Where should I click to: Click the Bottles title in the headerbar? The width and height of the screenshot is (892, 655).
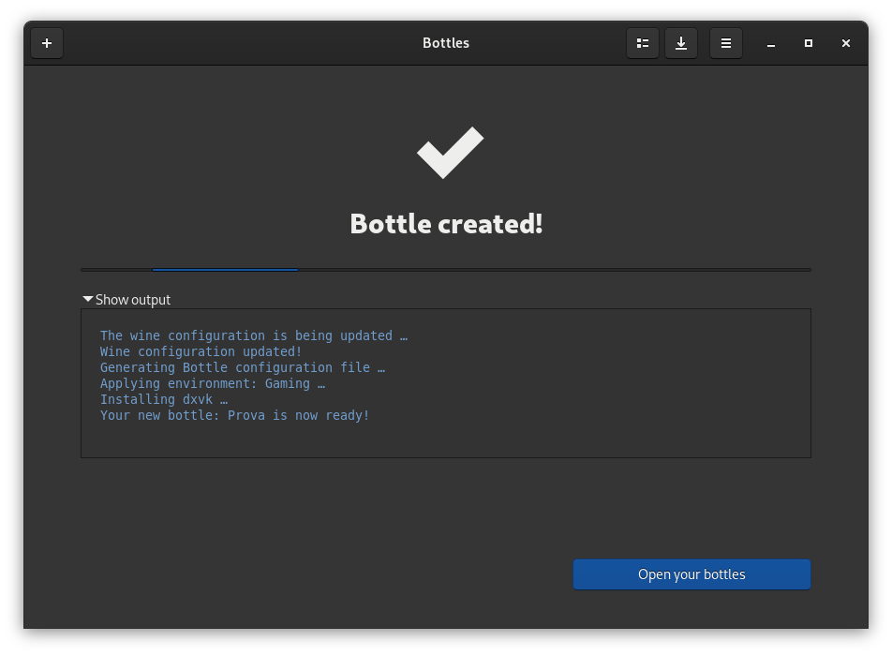click(446, 42)
